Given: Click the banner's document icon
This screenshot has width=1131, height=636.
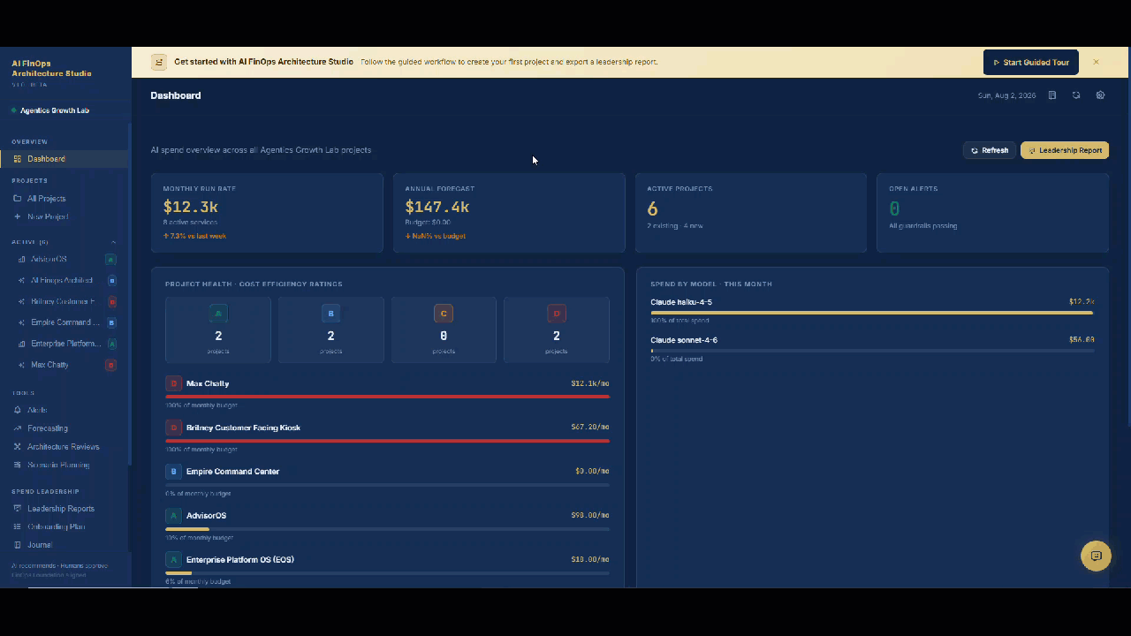Looking at the screenshot, I should click(159, 63).
